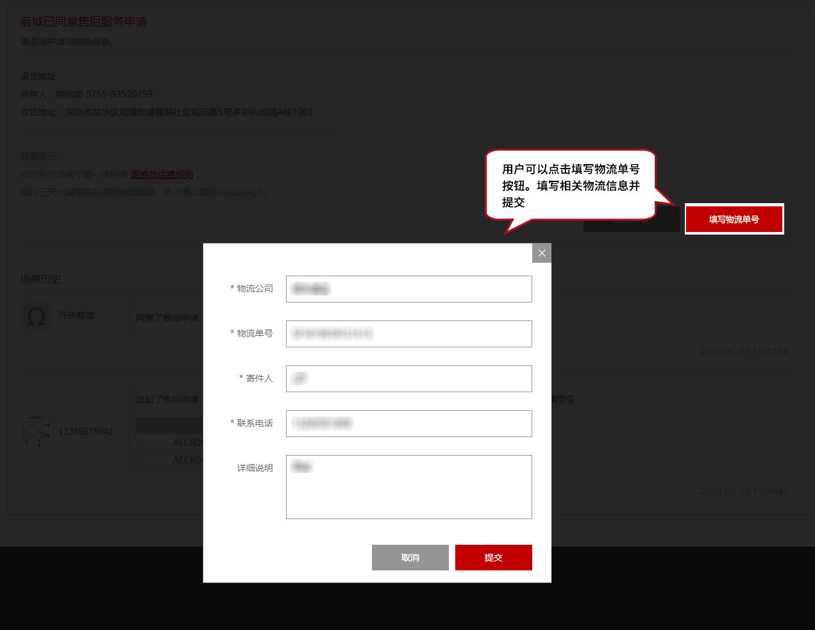Click the 开步商城 omega avatar icon
This screenshot has height=630, width=815.
tap(37, 316)
